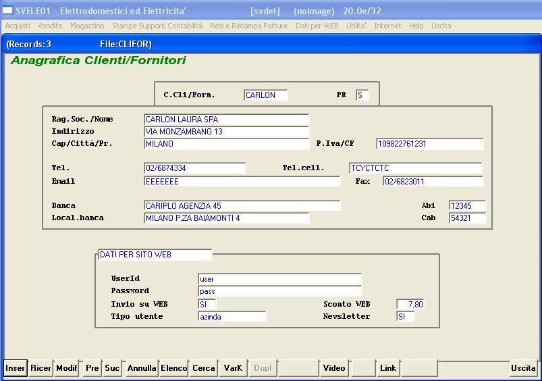Click the Cap/Città/Pr. field with MILANO

click(x=226, y=144)
